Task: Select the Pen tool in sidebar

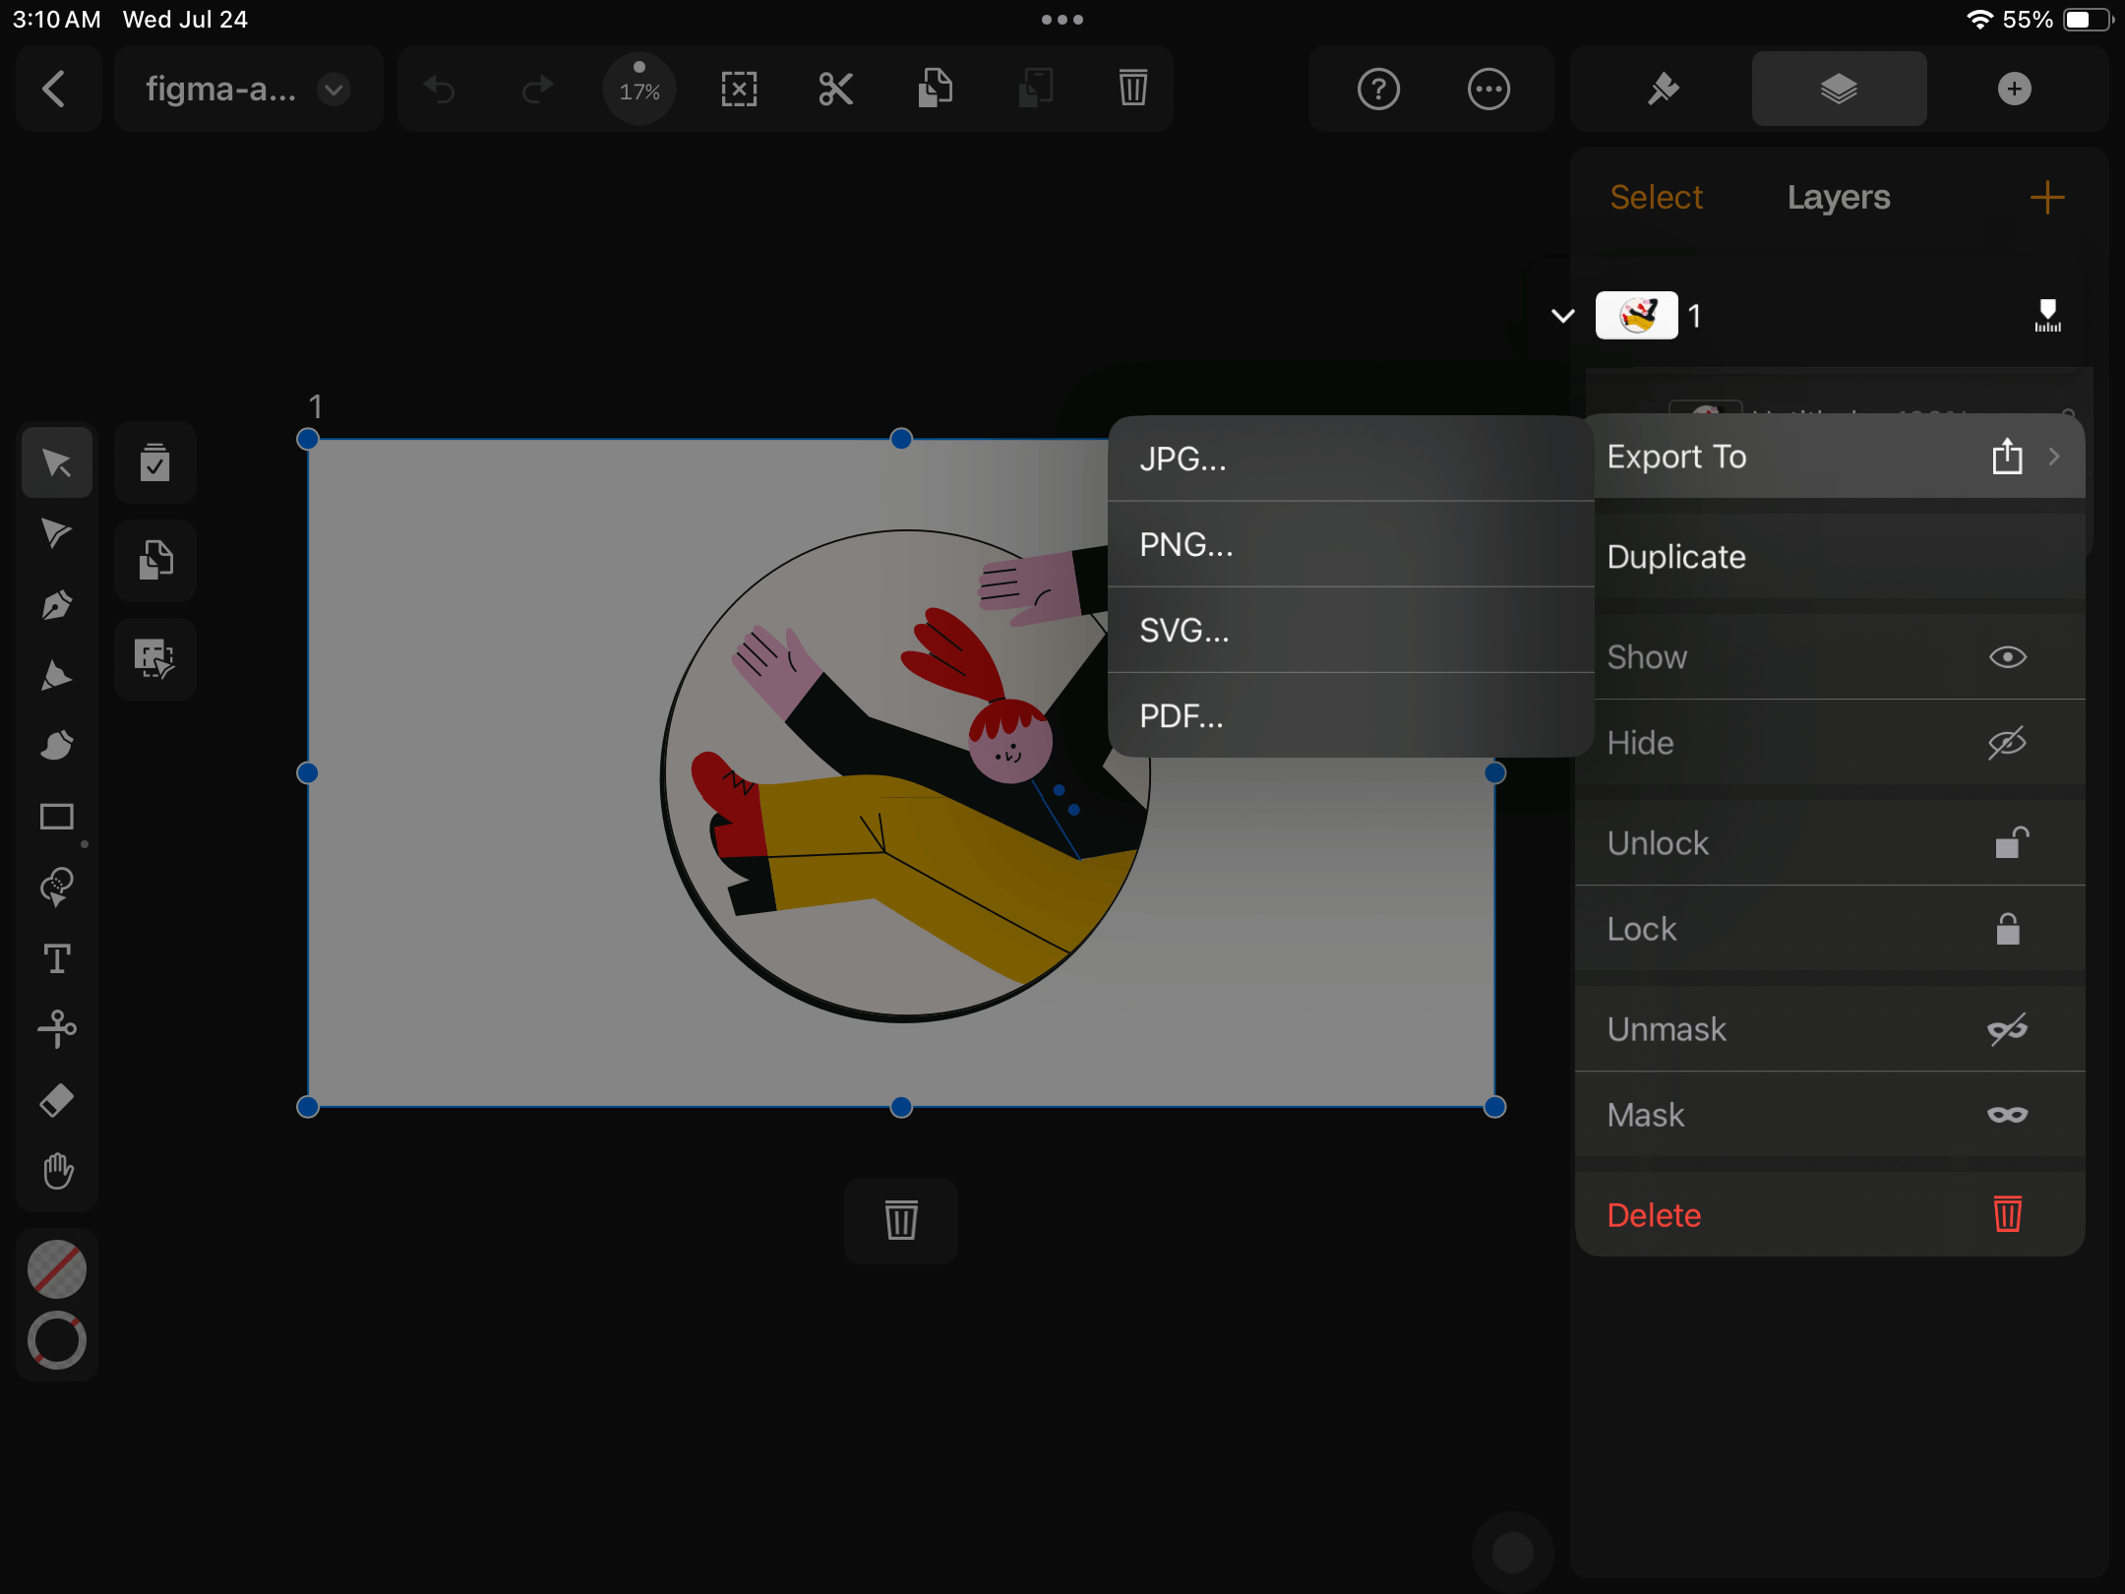Action: [57, 604]
